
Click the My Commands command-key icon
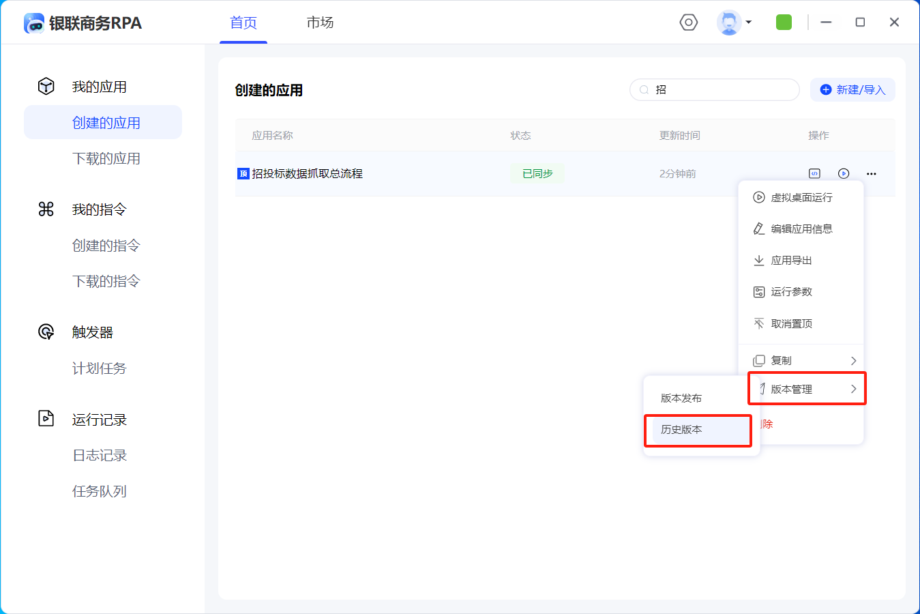46,209
